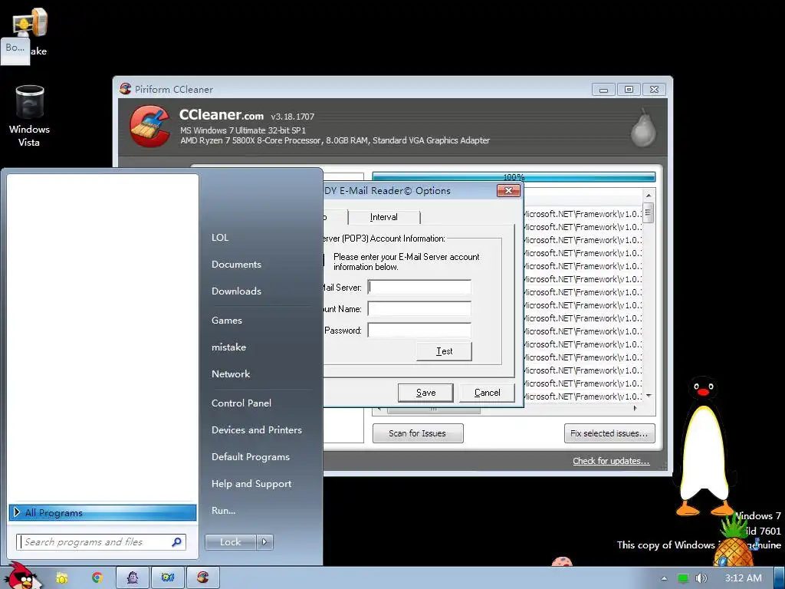The width and height of the screenshot is (785, 589).
Task: Click the 100% scan progress bar
Action: click(x=514, y=177)
